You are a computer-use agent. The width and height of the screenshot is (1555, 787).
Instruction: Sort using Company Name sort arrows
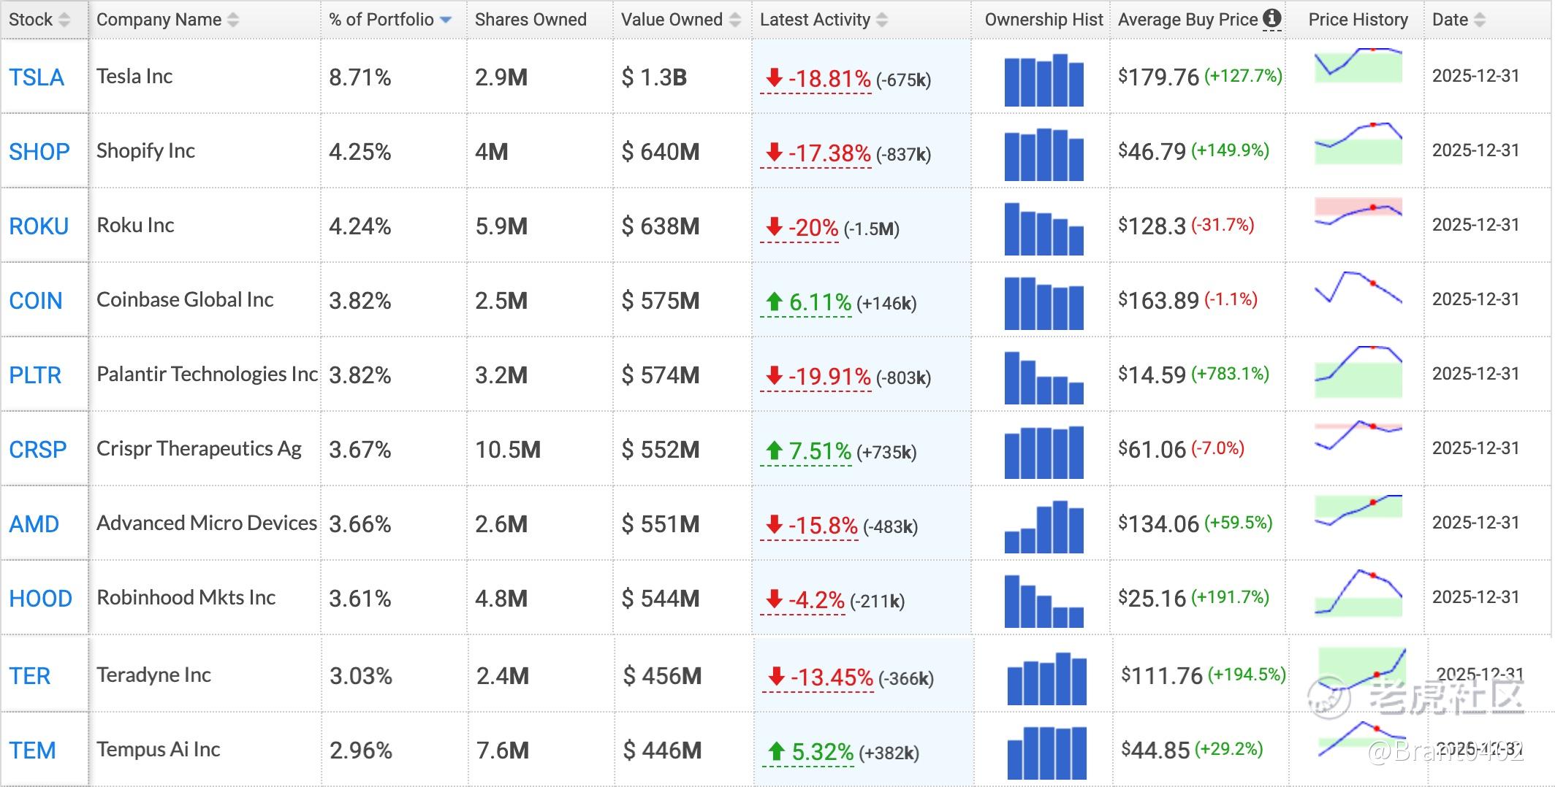click(233, 20)
